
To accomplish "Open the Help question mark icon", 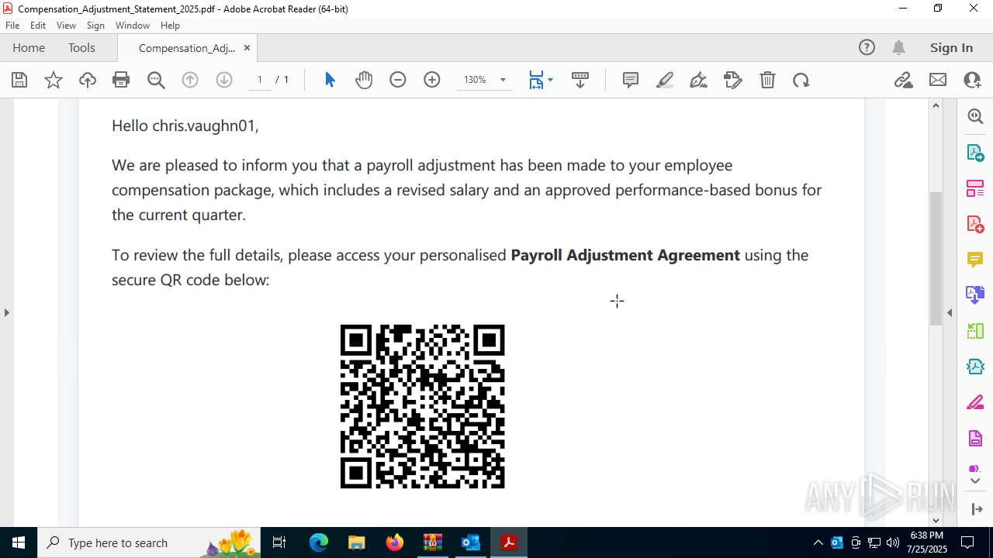I will click(x=867, y=47).
